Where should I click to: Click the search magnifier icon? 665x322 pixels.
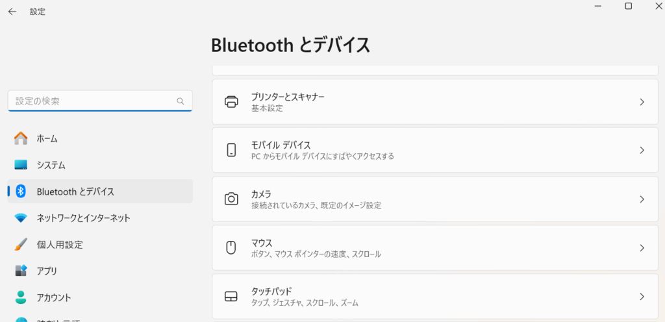point(181,101)
